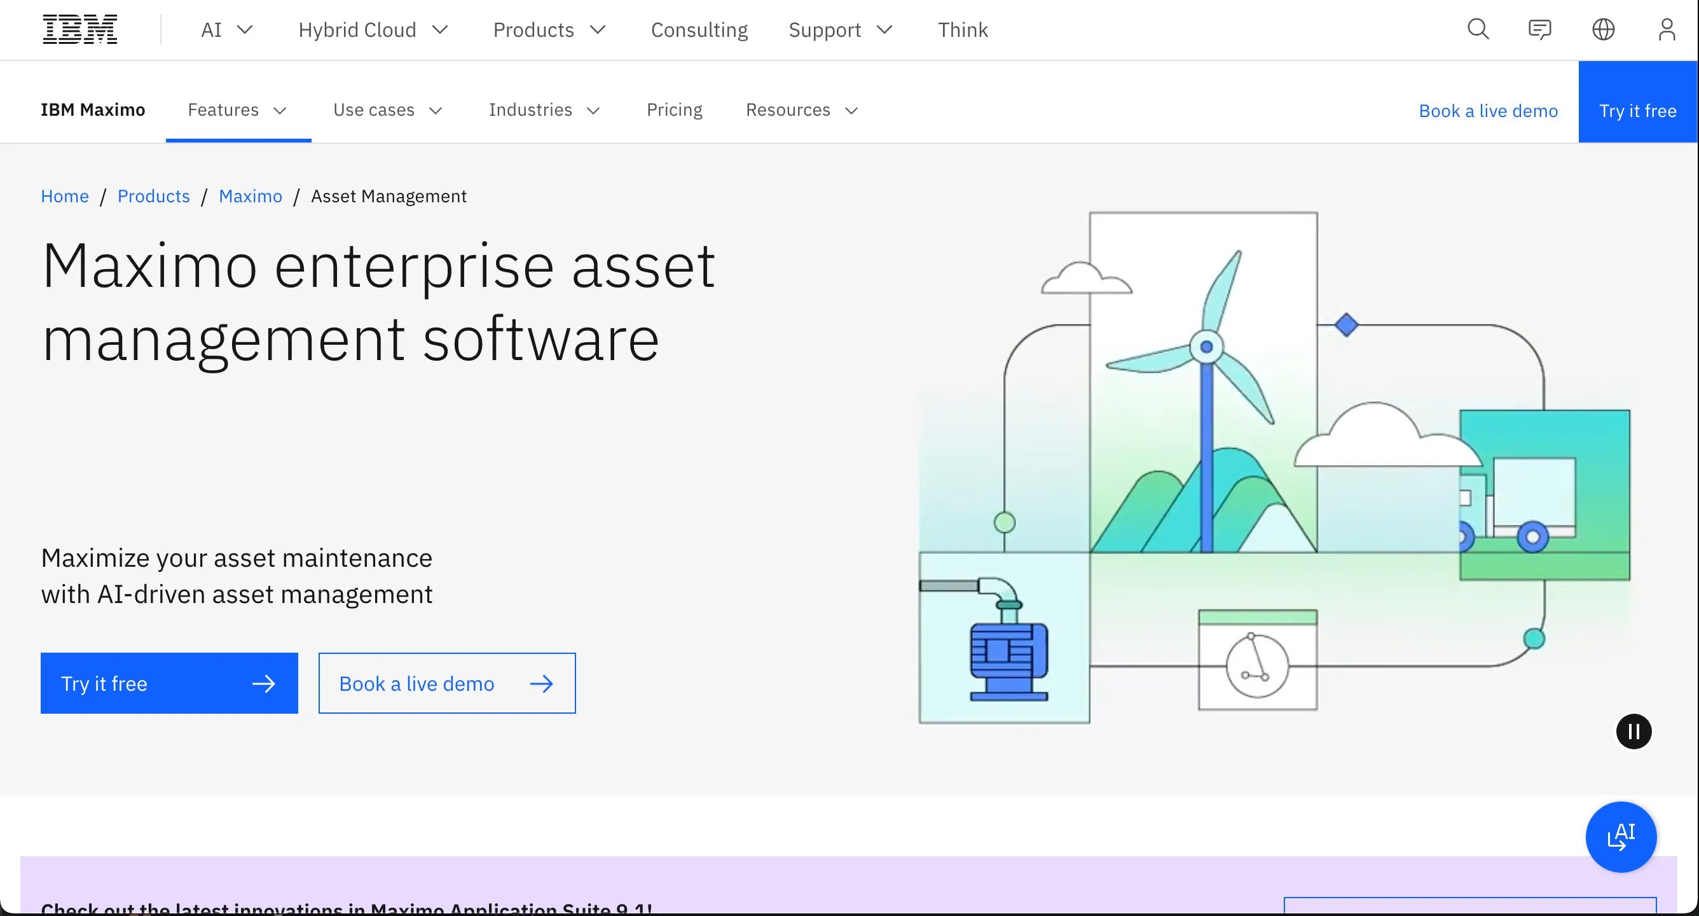The width and height of the screenshot is (1699, 916).
Task: Click arrow in Book a live demo button
Action: click(x=542, y=684)
